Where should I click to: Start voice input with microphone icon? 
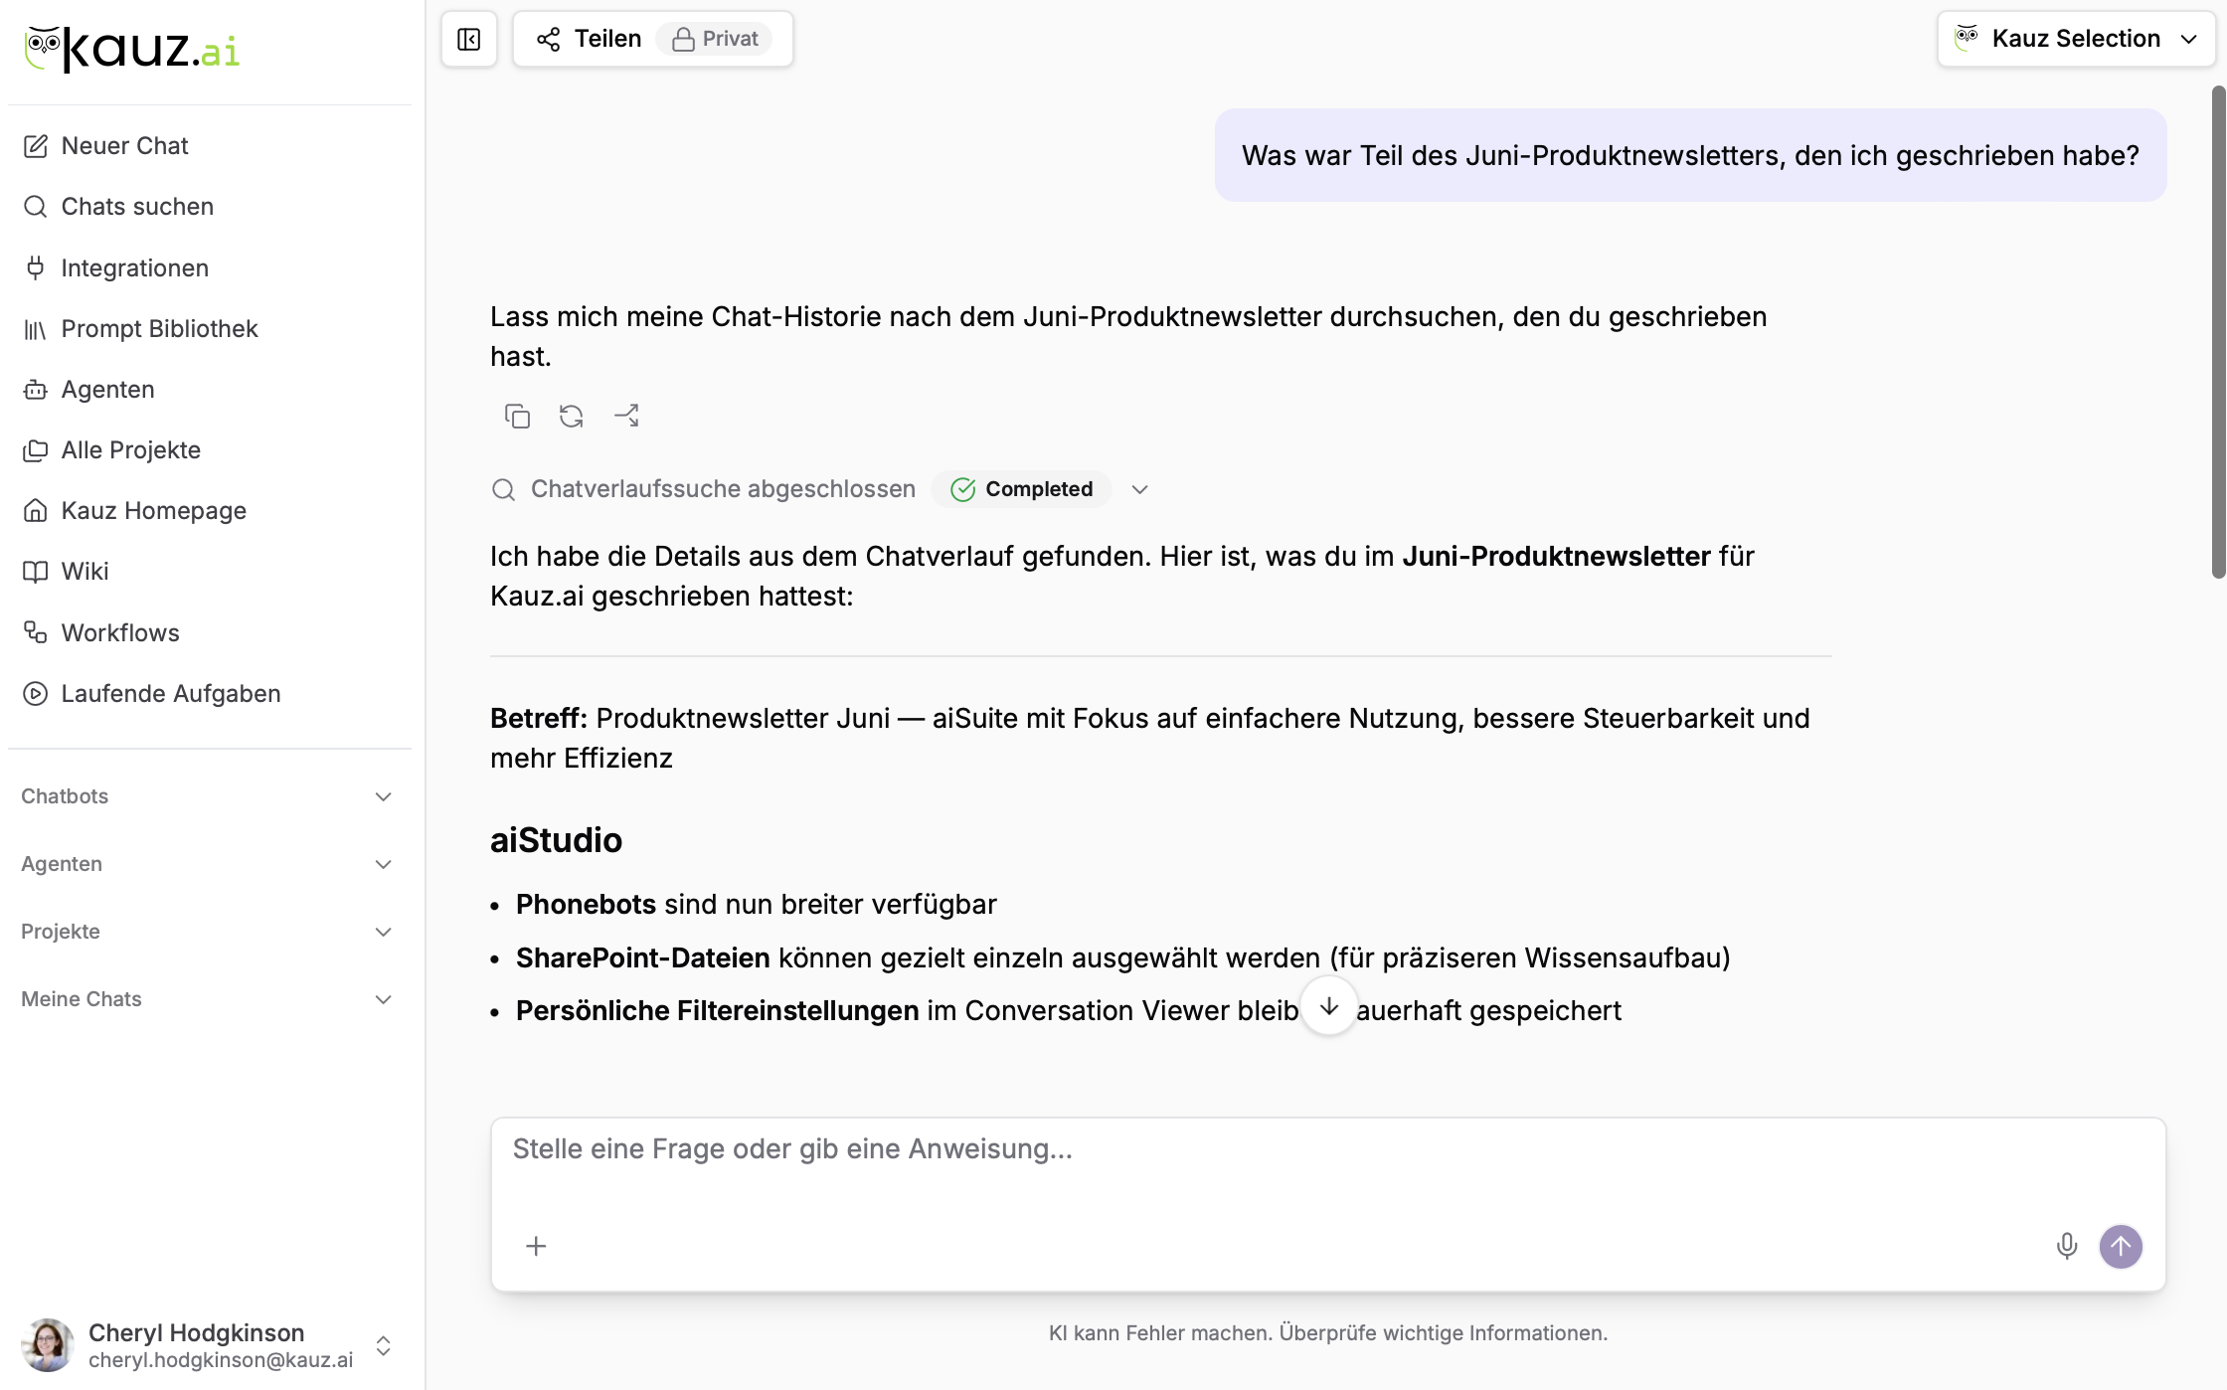pos(2067,1246)
